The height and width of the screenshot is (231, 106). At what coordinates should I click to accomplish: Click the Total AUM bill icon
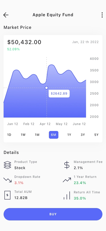(7, 195)
